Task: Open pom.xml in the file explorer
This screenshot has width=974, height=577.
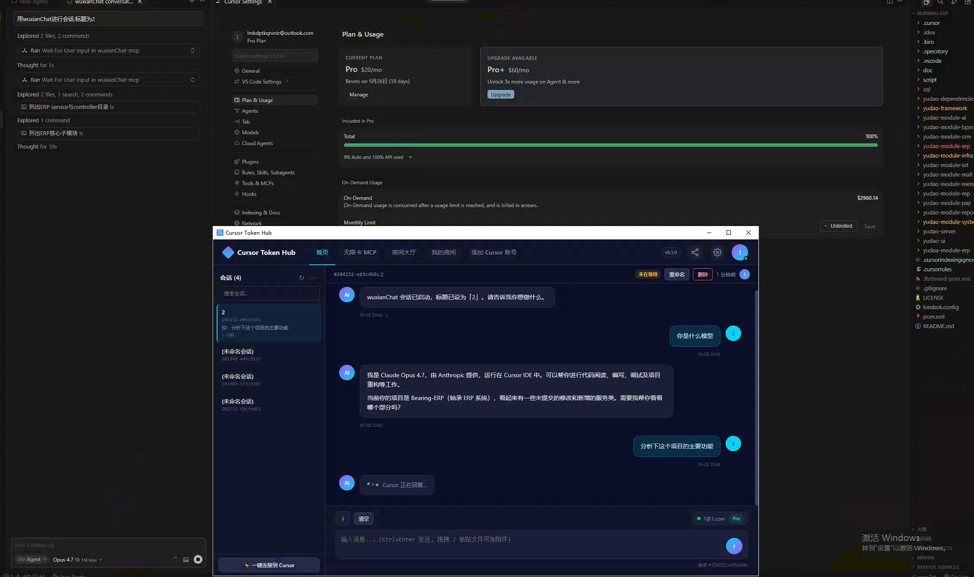Action: pos(933,317)
